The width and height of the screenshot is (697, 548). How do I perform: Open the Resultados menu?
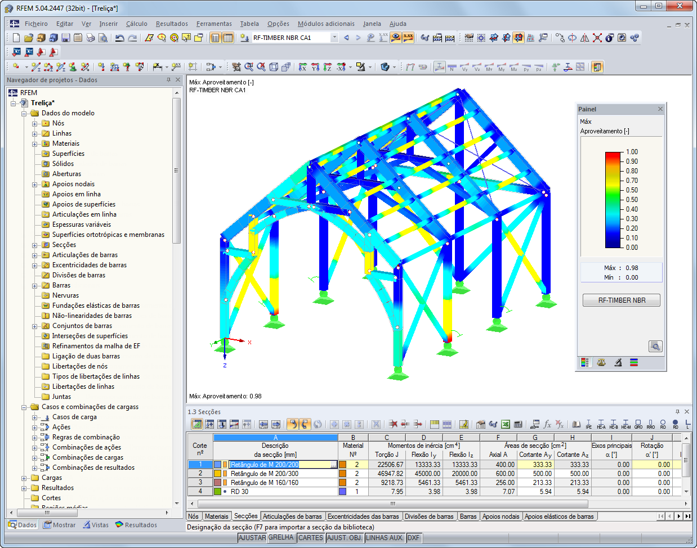pos(172,24)
